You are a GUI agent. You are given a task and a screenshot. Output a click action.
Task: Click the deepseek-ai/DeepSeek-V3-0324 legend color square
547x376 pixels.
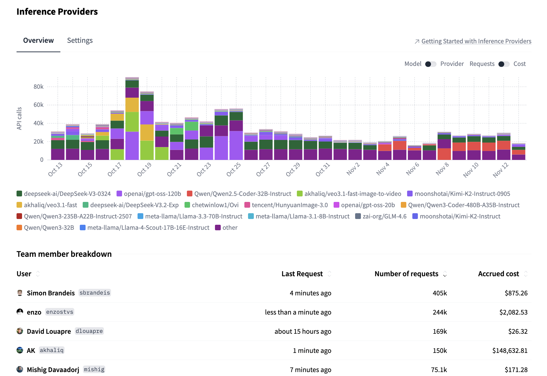[x=19, y=194]
